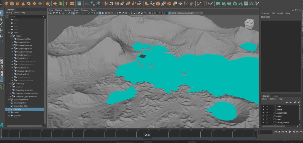Open the viewport Shading menu
This screenshot has height=143, width=303.
click(59, 10)
